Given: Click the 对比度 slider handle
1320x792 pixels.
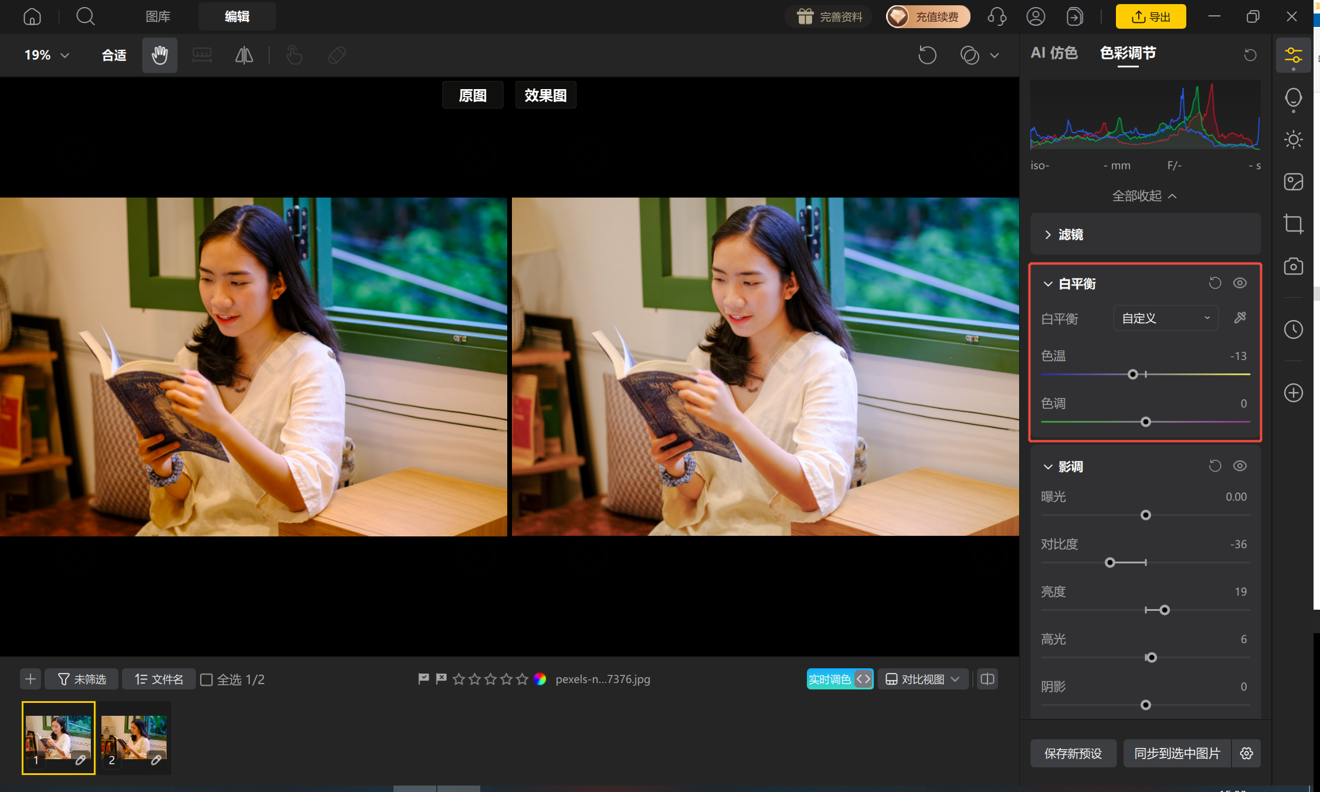Looking at the screenshot, I should (x=1109, y=562).
